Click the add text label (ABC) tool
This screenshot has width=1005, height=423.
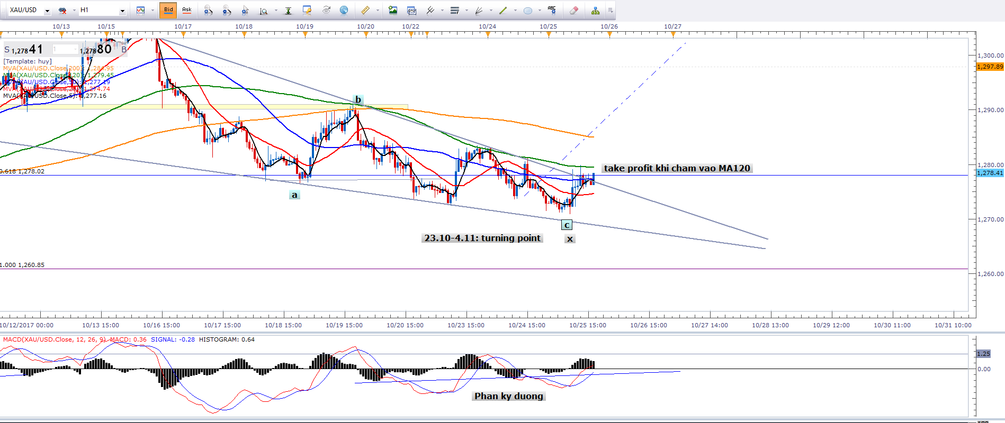pos(552,10)
